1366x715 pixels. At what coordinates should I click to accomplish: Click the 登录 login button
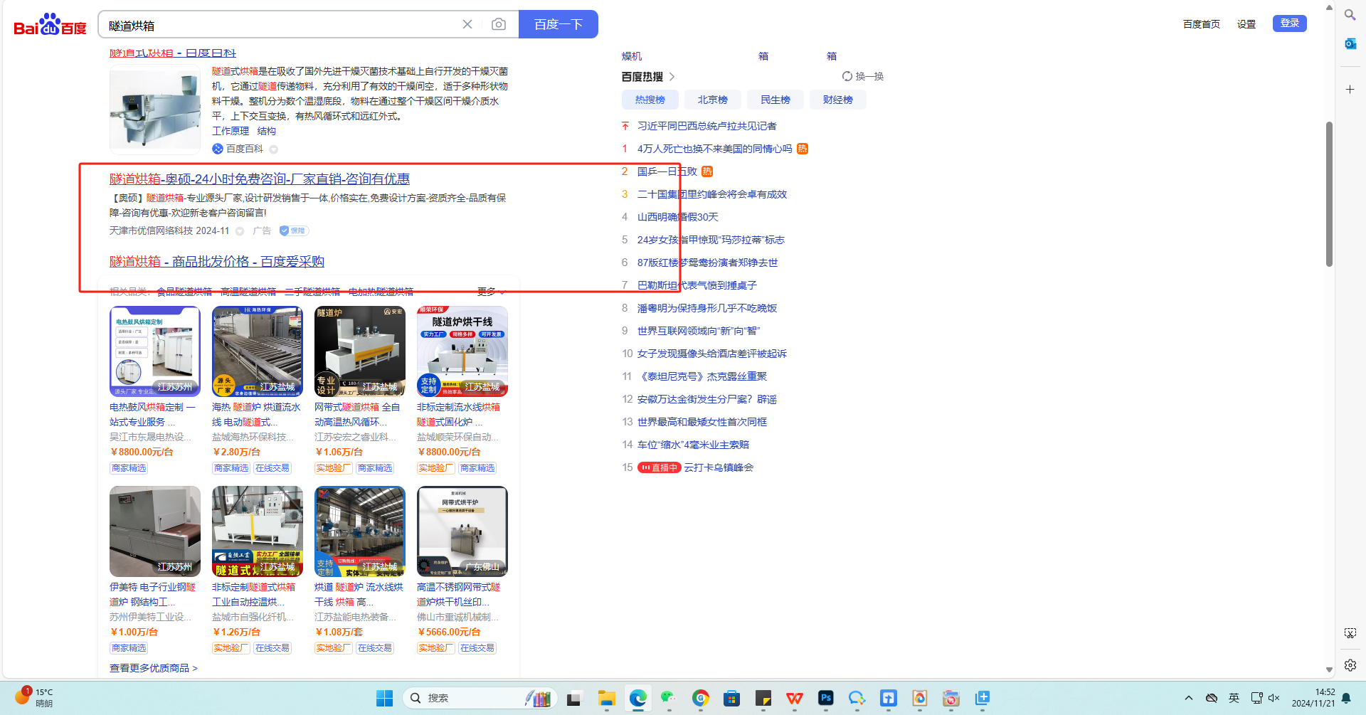[1290, 23]
